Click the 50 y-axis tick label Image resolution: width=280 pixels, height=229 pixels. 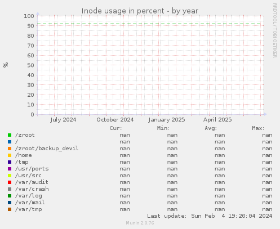tap(31, 65)
